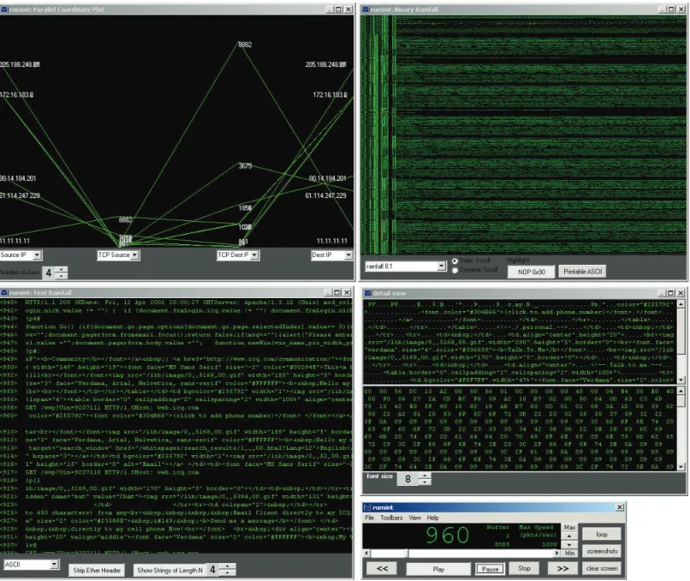This screenshot has height=581, width=690.
Task: Click the 3679 port label in plot
Action: coord(245,166)
